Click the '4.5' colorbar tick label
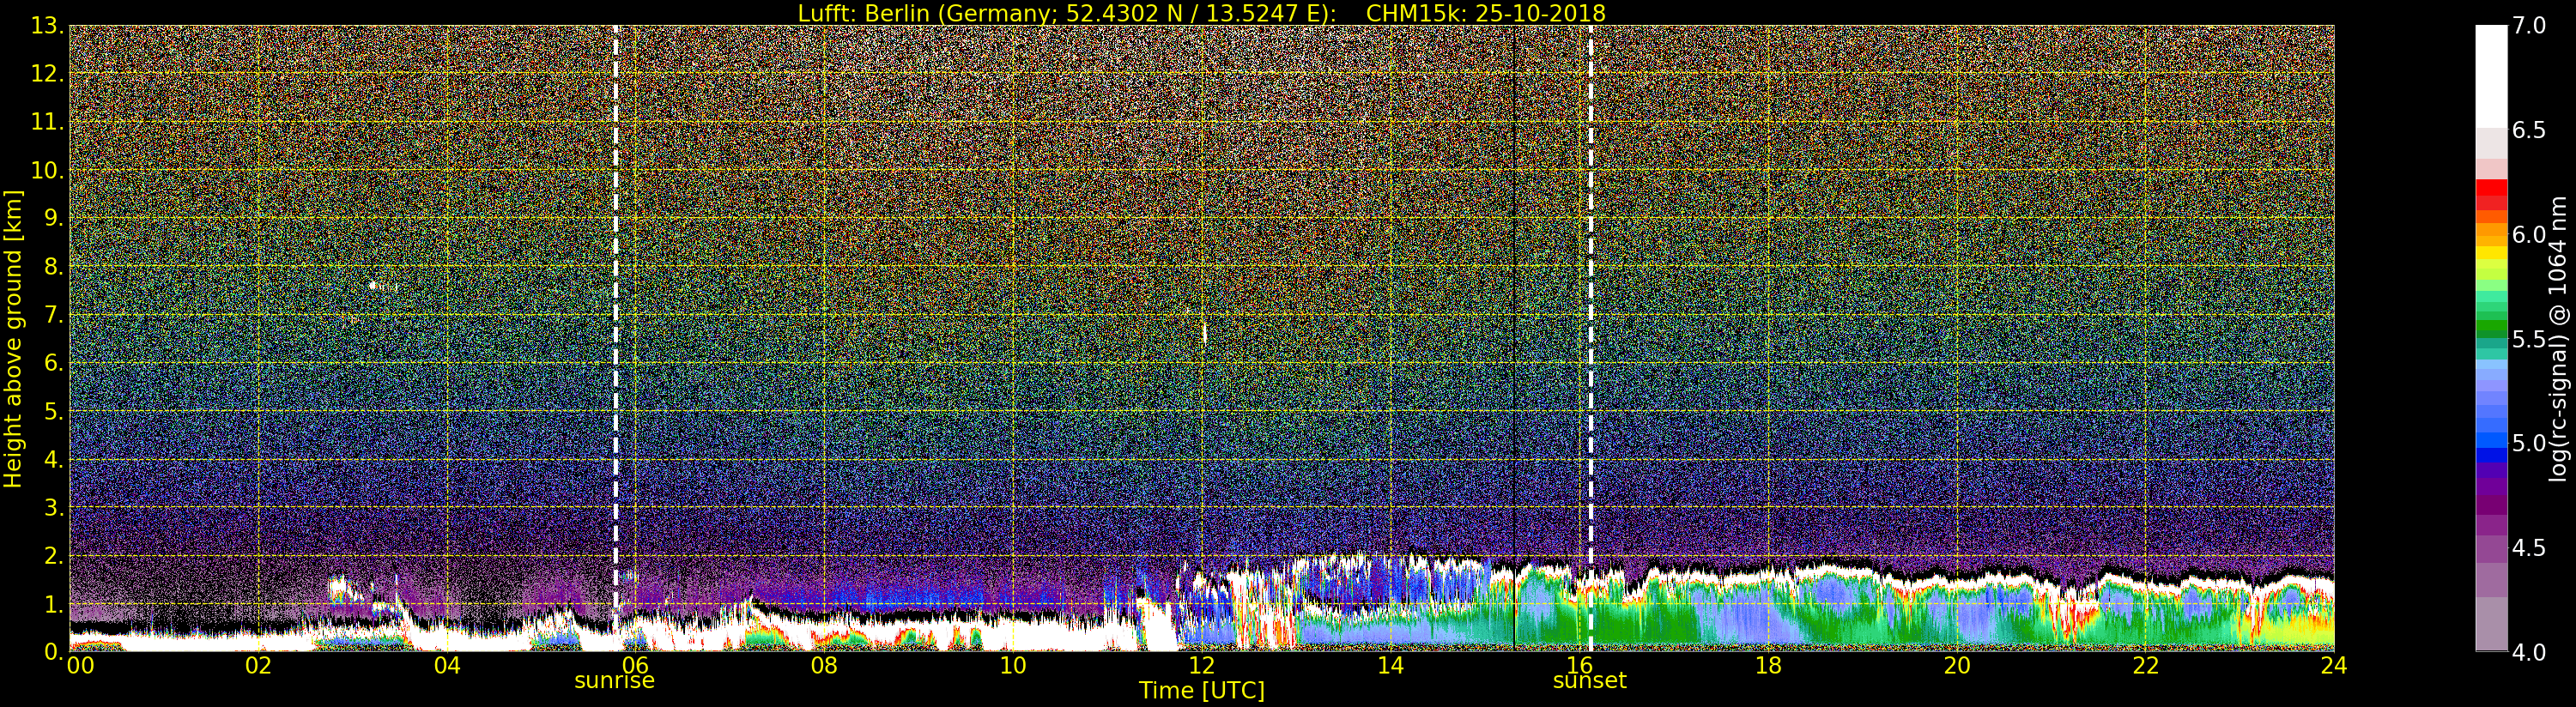The image size is (2576, 707). [2529, 549]
